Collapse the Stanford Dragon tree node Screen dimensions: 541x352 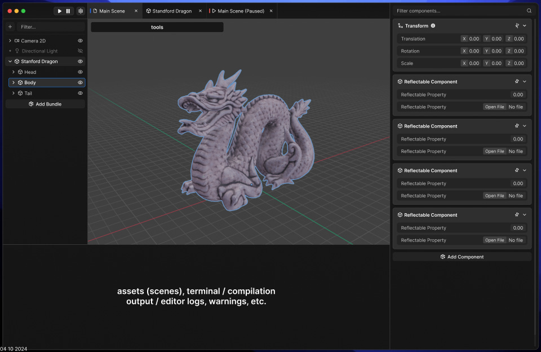[10, 61]
